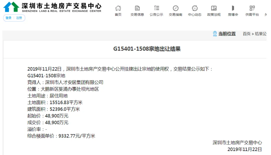Image resolution: width=271 pixels, height=155 pixels.
Task: Select the 房博会 menu label
Action: click(x=233, y=15)
